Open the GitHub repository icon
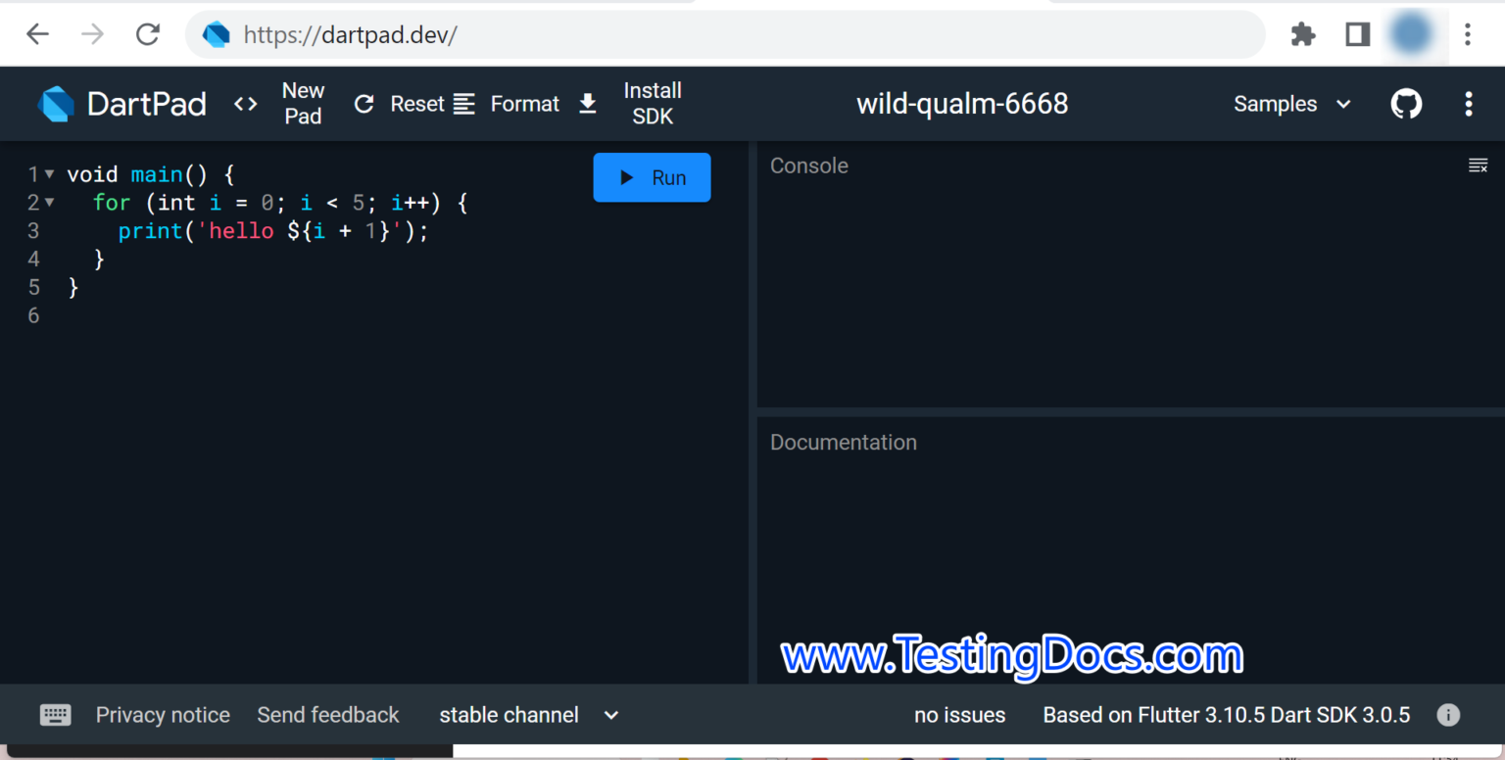 point(1406,104)
